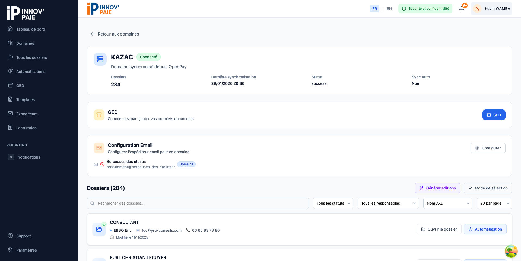Click the back arrow to return to domains

click(x=93, y=34)
